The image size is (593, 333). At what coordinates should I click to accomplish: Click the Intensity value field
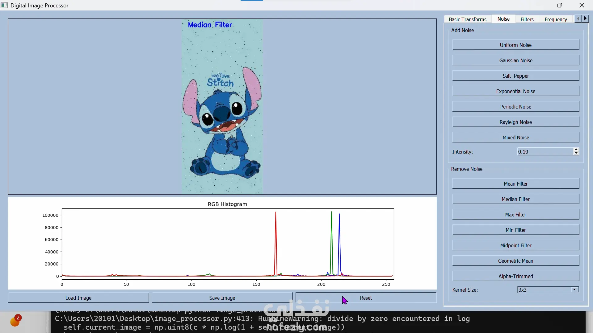[545, 152]
